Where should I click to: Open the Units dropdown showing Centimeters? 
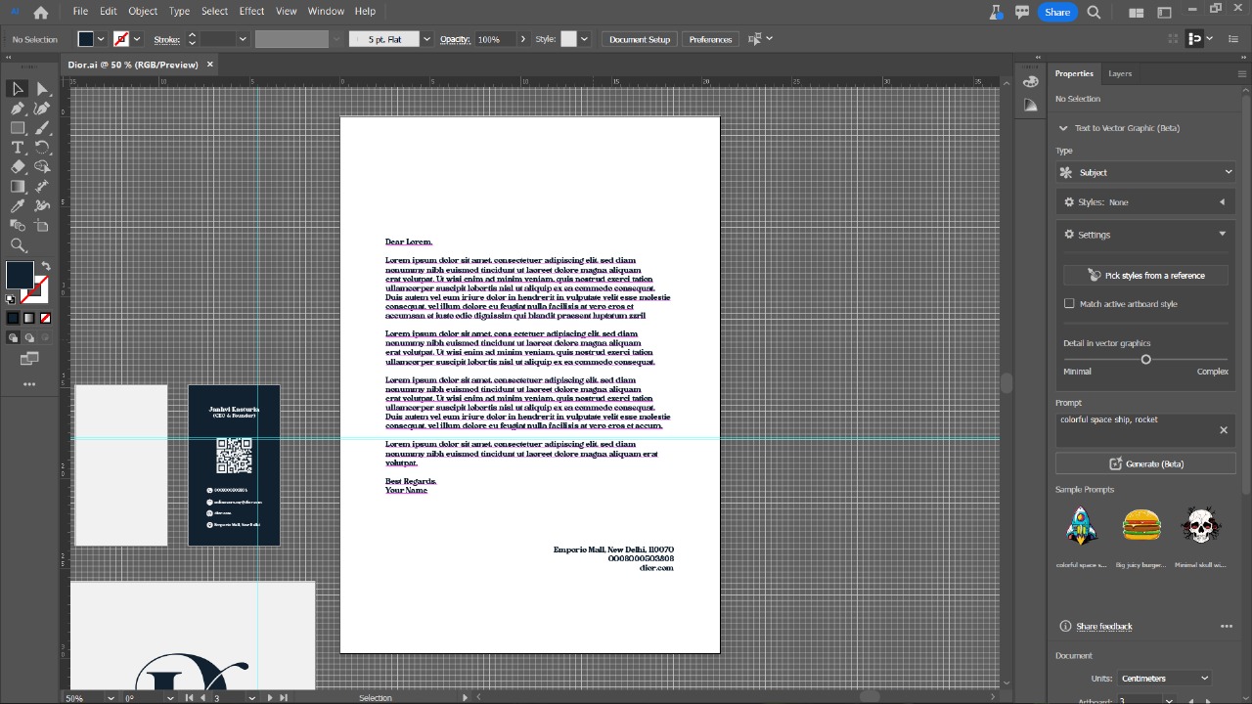click(x=1163, y=678)
